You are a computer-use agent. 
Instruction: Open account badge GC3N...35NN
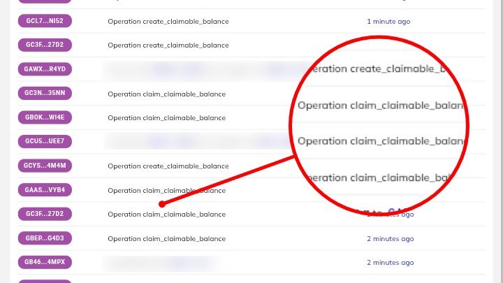click(45, 93)
